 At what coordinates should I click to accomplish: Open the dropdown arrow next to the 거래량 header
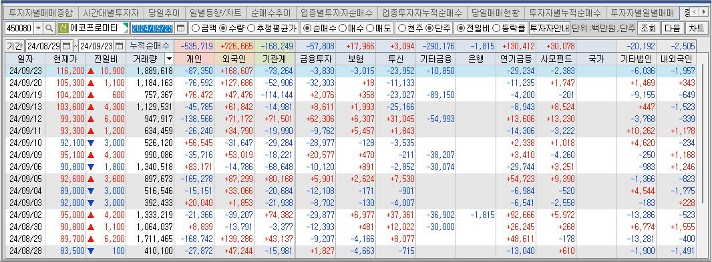pyautogui.click(x=170, y=59)
